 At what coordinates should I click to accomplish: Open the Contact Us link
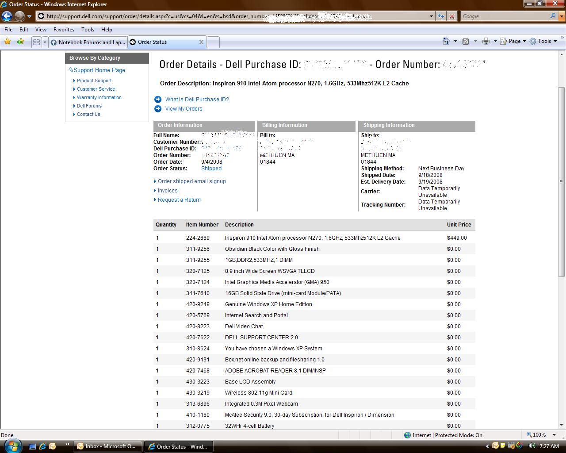[x=88, y=114]
